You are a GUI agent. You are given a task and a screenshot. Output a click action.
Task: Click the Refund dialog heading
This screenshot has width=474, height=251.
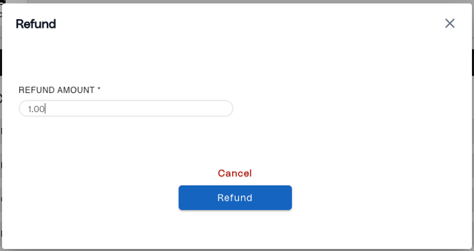pos(36,24)
